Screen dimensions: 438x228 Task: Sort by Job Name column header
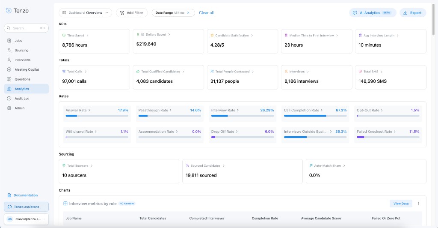point(74,218)
